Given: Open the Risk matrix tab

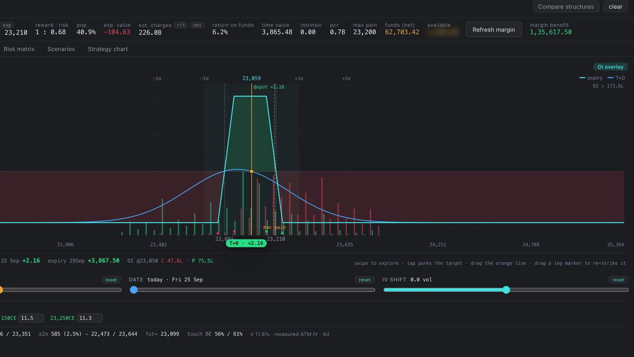Looking at the screenshot, I should click(19, 49).
